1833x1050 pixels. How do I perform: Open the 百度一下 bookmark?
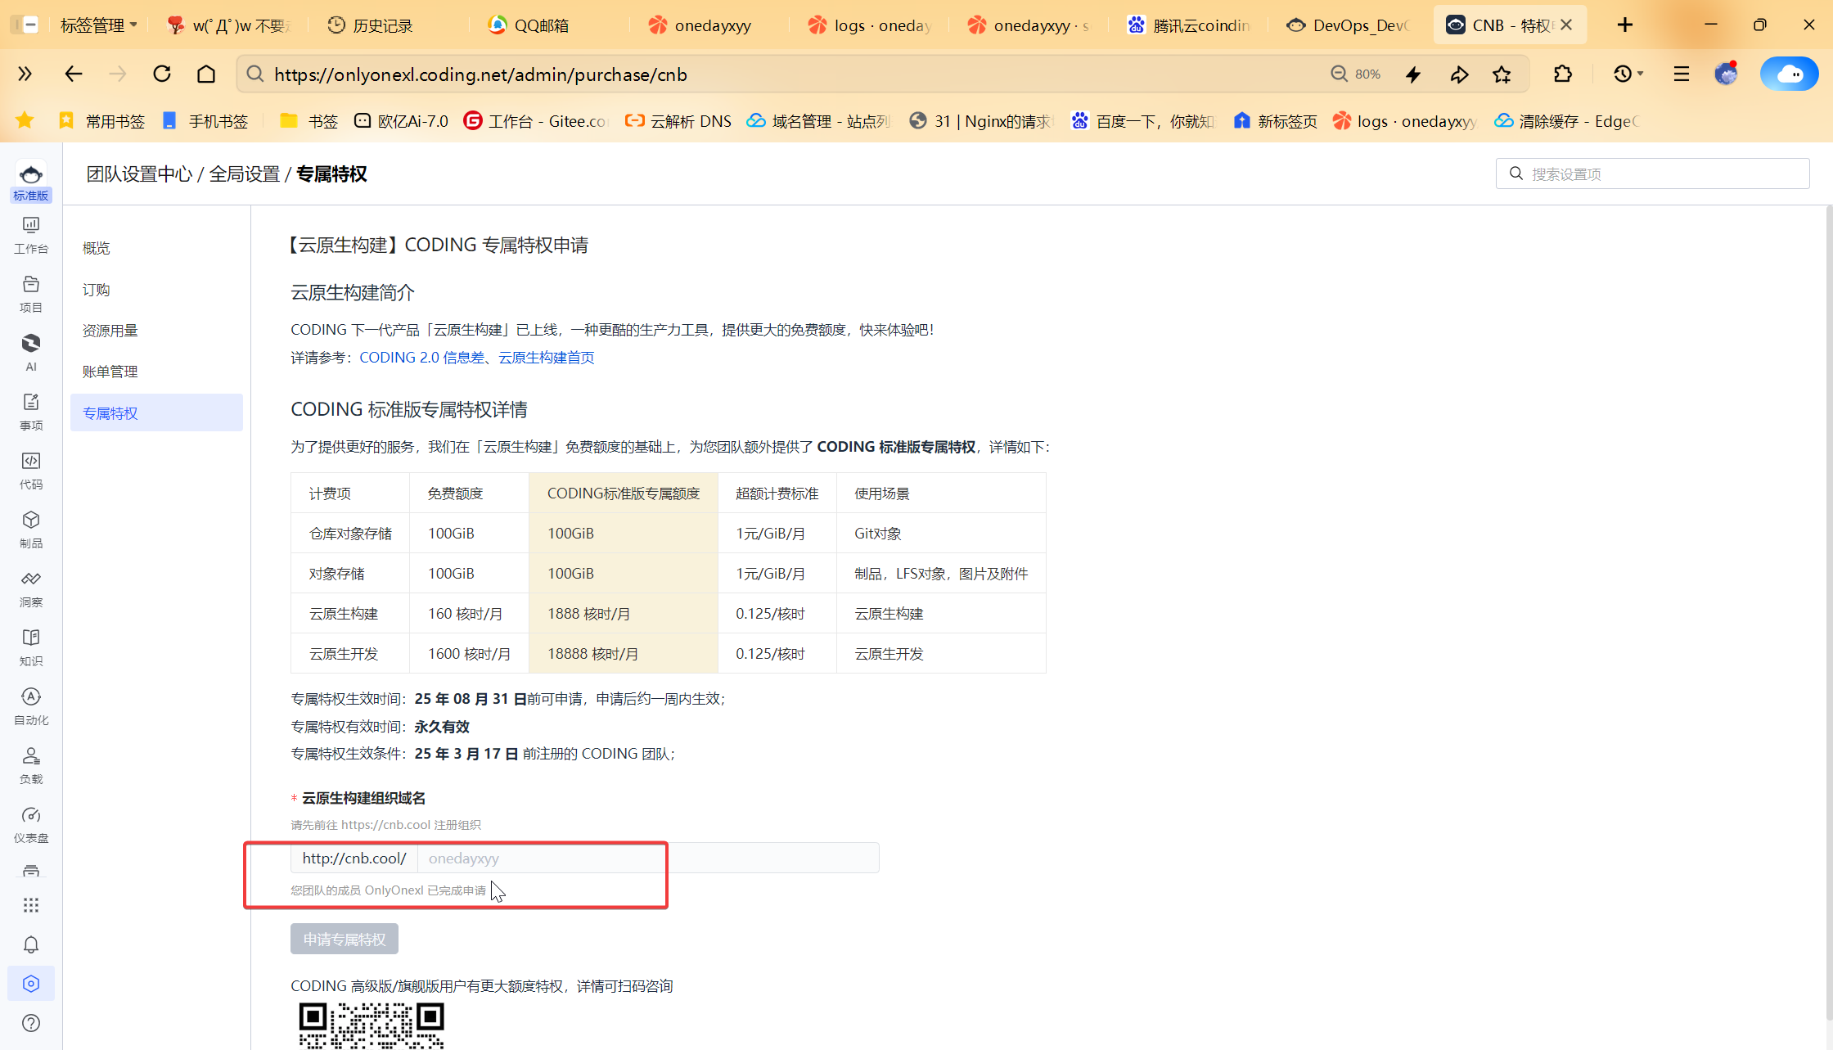click(1142, 121)
